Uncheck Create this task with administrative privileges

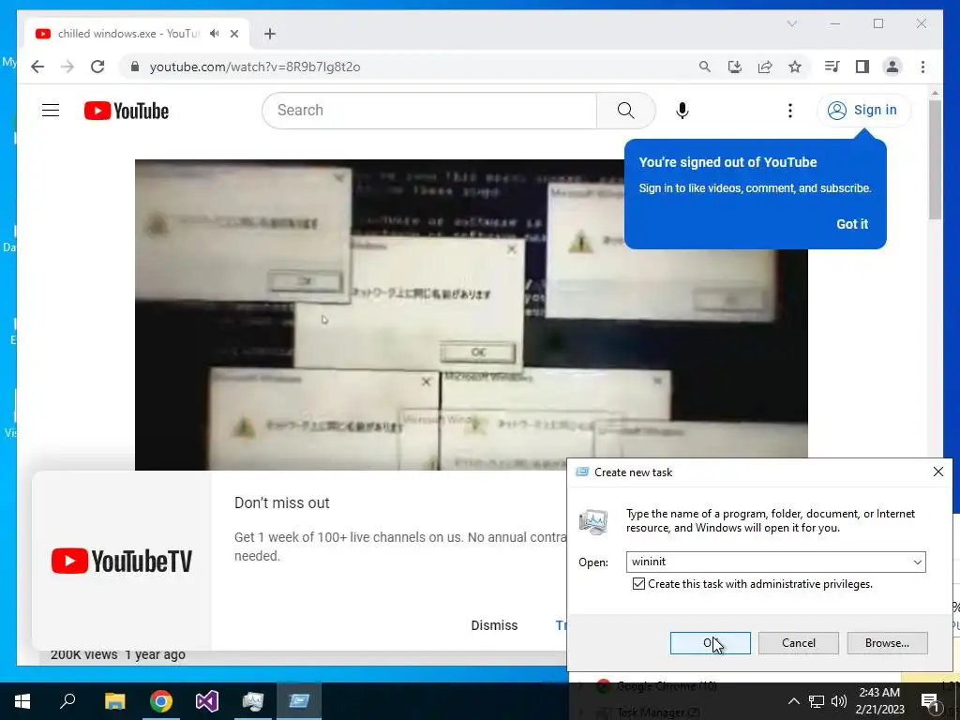click(x=638, y=584)
